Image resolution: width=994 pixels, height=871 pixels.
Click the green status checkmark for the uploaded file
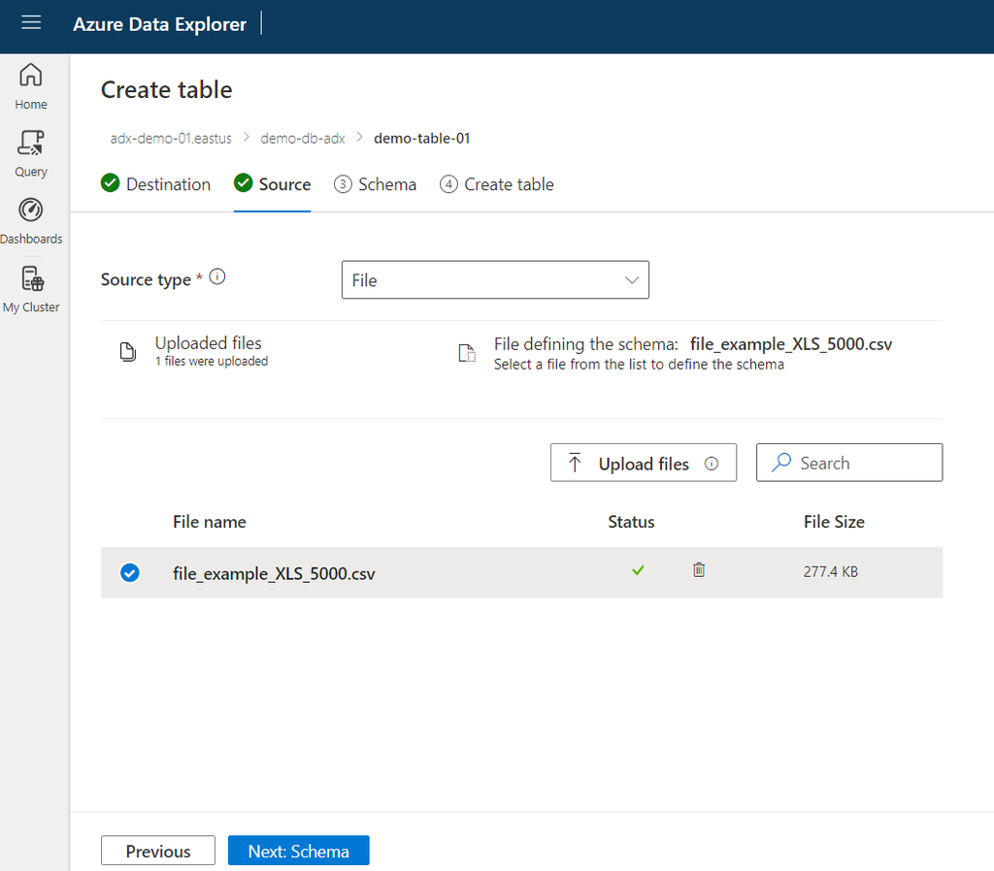click(638, 570)
